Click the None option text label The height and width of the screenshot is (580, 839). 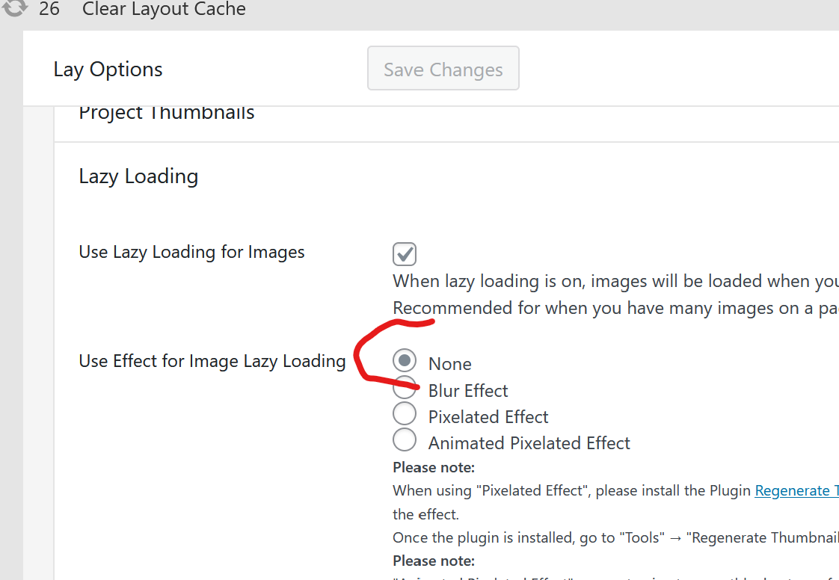point(449,364)
